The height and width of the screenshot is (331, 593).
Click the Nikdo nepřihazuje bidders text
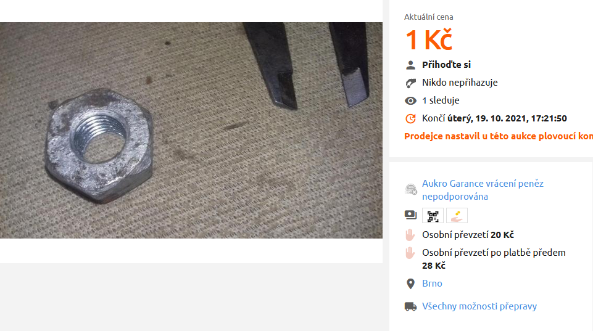[460, 83]
